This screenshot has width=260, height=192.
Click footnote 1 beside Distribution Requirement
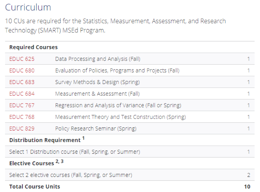tap(83, 138)
